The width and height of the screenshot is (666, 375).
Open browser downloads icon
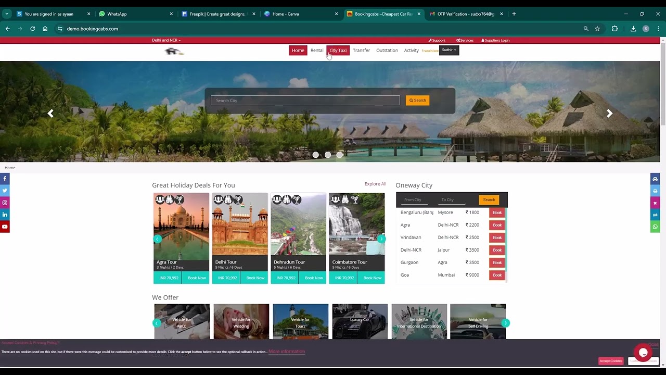pyautogui.click(x=633, y=29)
